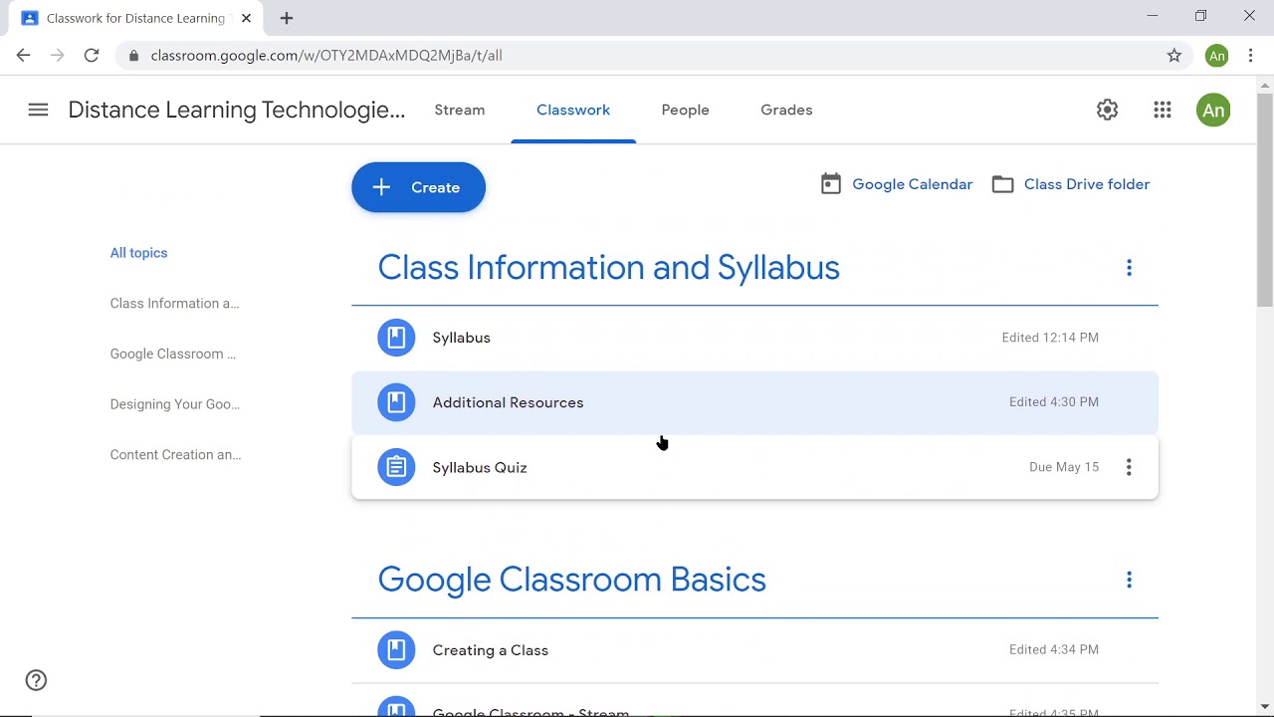The image size is (1274, 717).
Task: Click the class title Distance Learning Technologie...
Action: 237,110
